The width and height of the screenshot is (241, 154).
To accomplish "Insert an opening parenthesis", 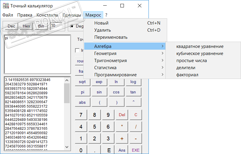I will point(99,102).
